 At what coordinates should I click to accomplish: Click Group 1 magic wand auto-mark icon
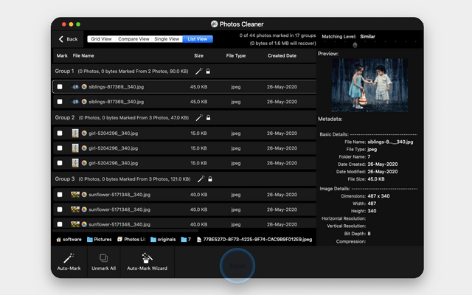(x=199, y=71)
